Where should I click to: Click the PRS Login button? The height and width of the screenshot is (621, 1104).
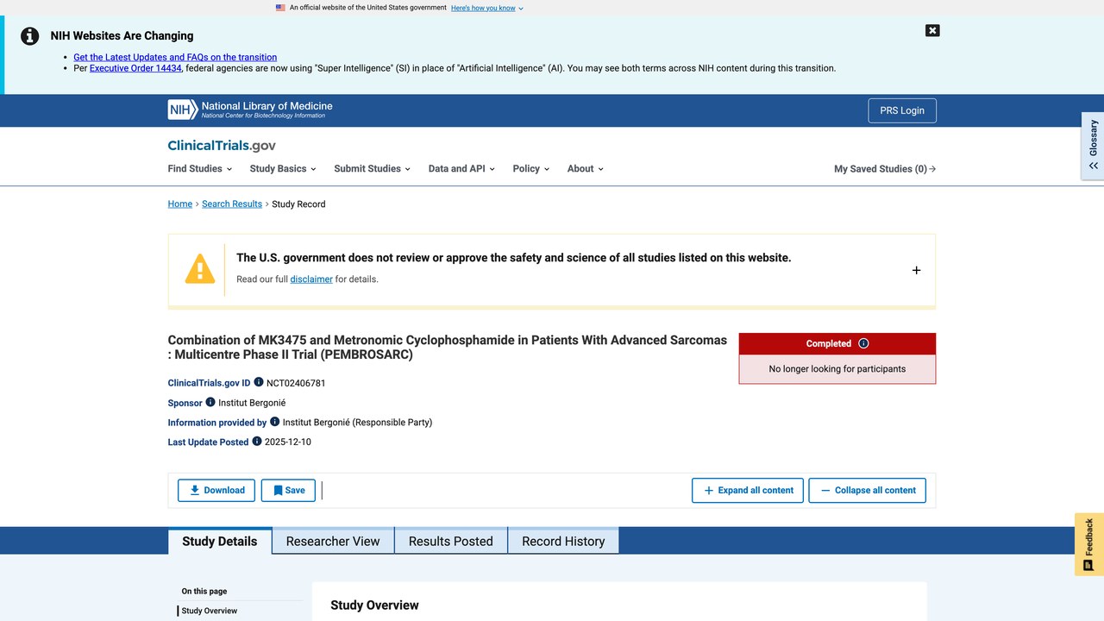902,110
